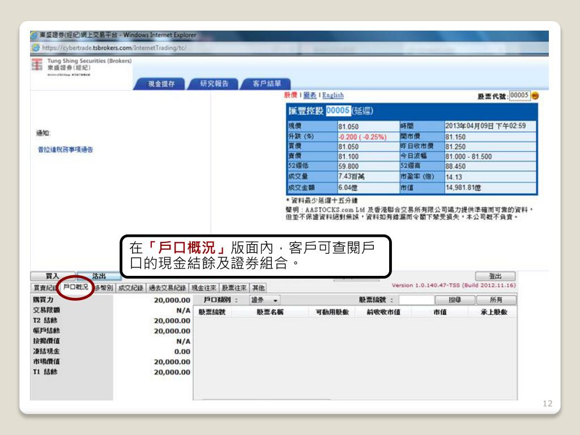
Task: Click the 成交量 value 7.43百萬
Action: [x=351, y=177]
